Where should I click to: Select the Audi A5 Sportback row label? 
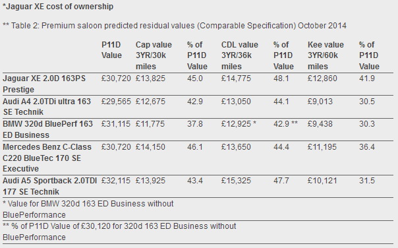(x=50, y=186)
